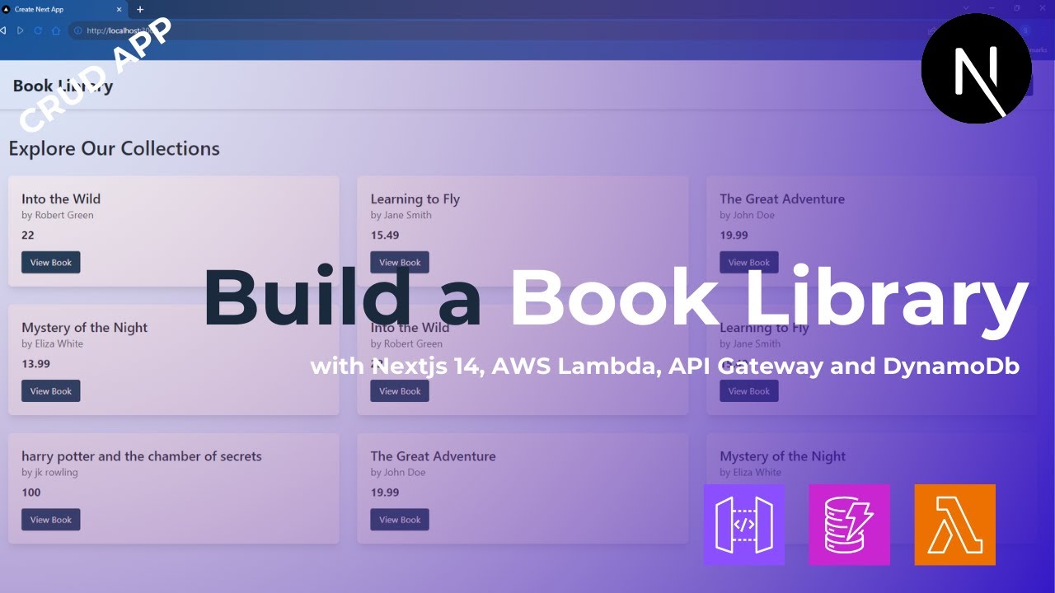Viewport: 1055px width, 593px height.
Task: Close the Create Next App tab
Action: (120, 9)
